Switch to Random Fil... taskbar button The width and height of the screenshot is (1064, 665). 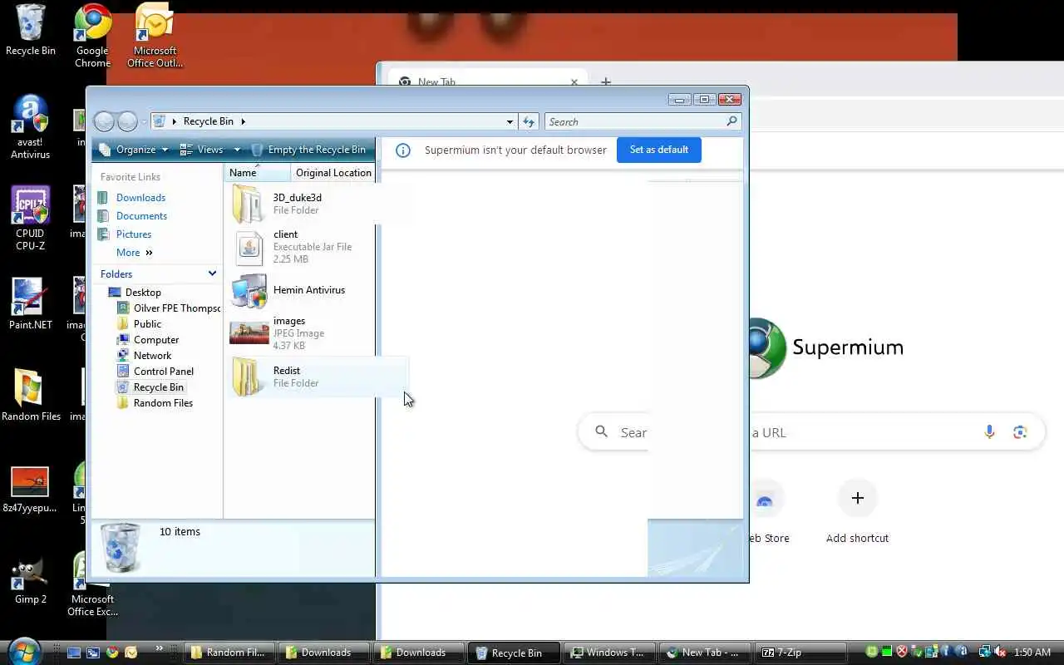229,653
